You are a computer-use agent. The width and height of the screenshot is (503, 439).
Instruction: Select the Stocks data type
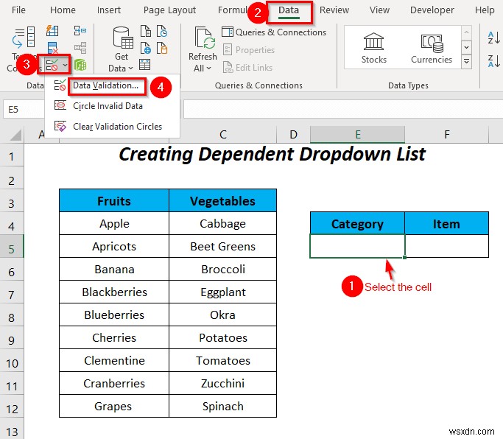tap(373, 48)
